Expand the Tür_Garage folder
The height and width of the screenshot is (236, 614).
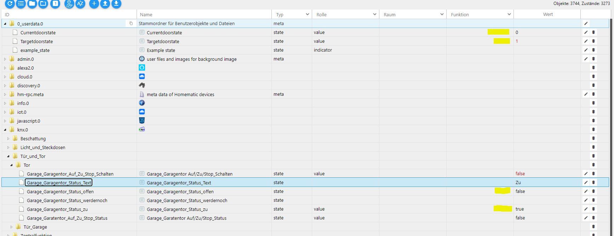pyautogui.click(x=12, y=227)
